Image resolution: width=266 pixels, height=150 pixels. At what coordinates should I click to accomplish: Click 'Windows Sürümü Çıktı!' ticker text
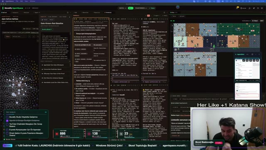tap(109, 145)
